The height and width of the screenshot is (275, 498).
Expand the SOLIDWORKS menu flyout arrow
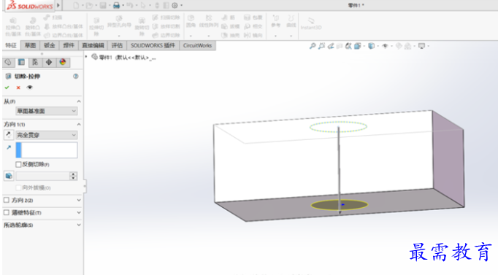click(x=58, y=5)
